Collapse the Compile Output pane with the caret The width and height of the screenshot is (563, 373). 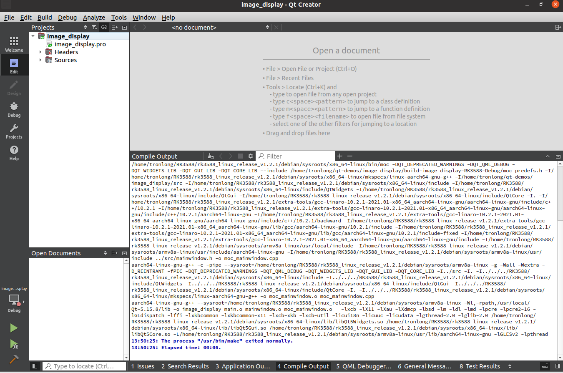[548, 156]
